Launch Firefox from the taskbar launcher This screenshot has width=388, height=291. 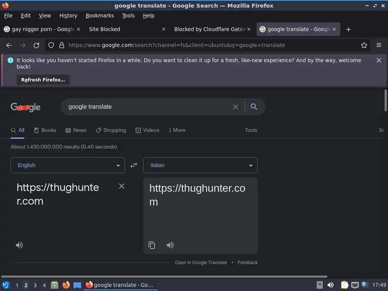pyautogui.click(x=66, y=285)
